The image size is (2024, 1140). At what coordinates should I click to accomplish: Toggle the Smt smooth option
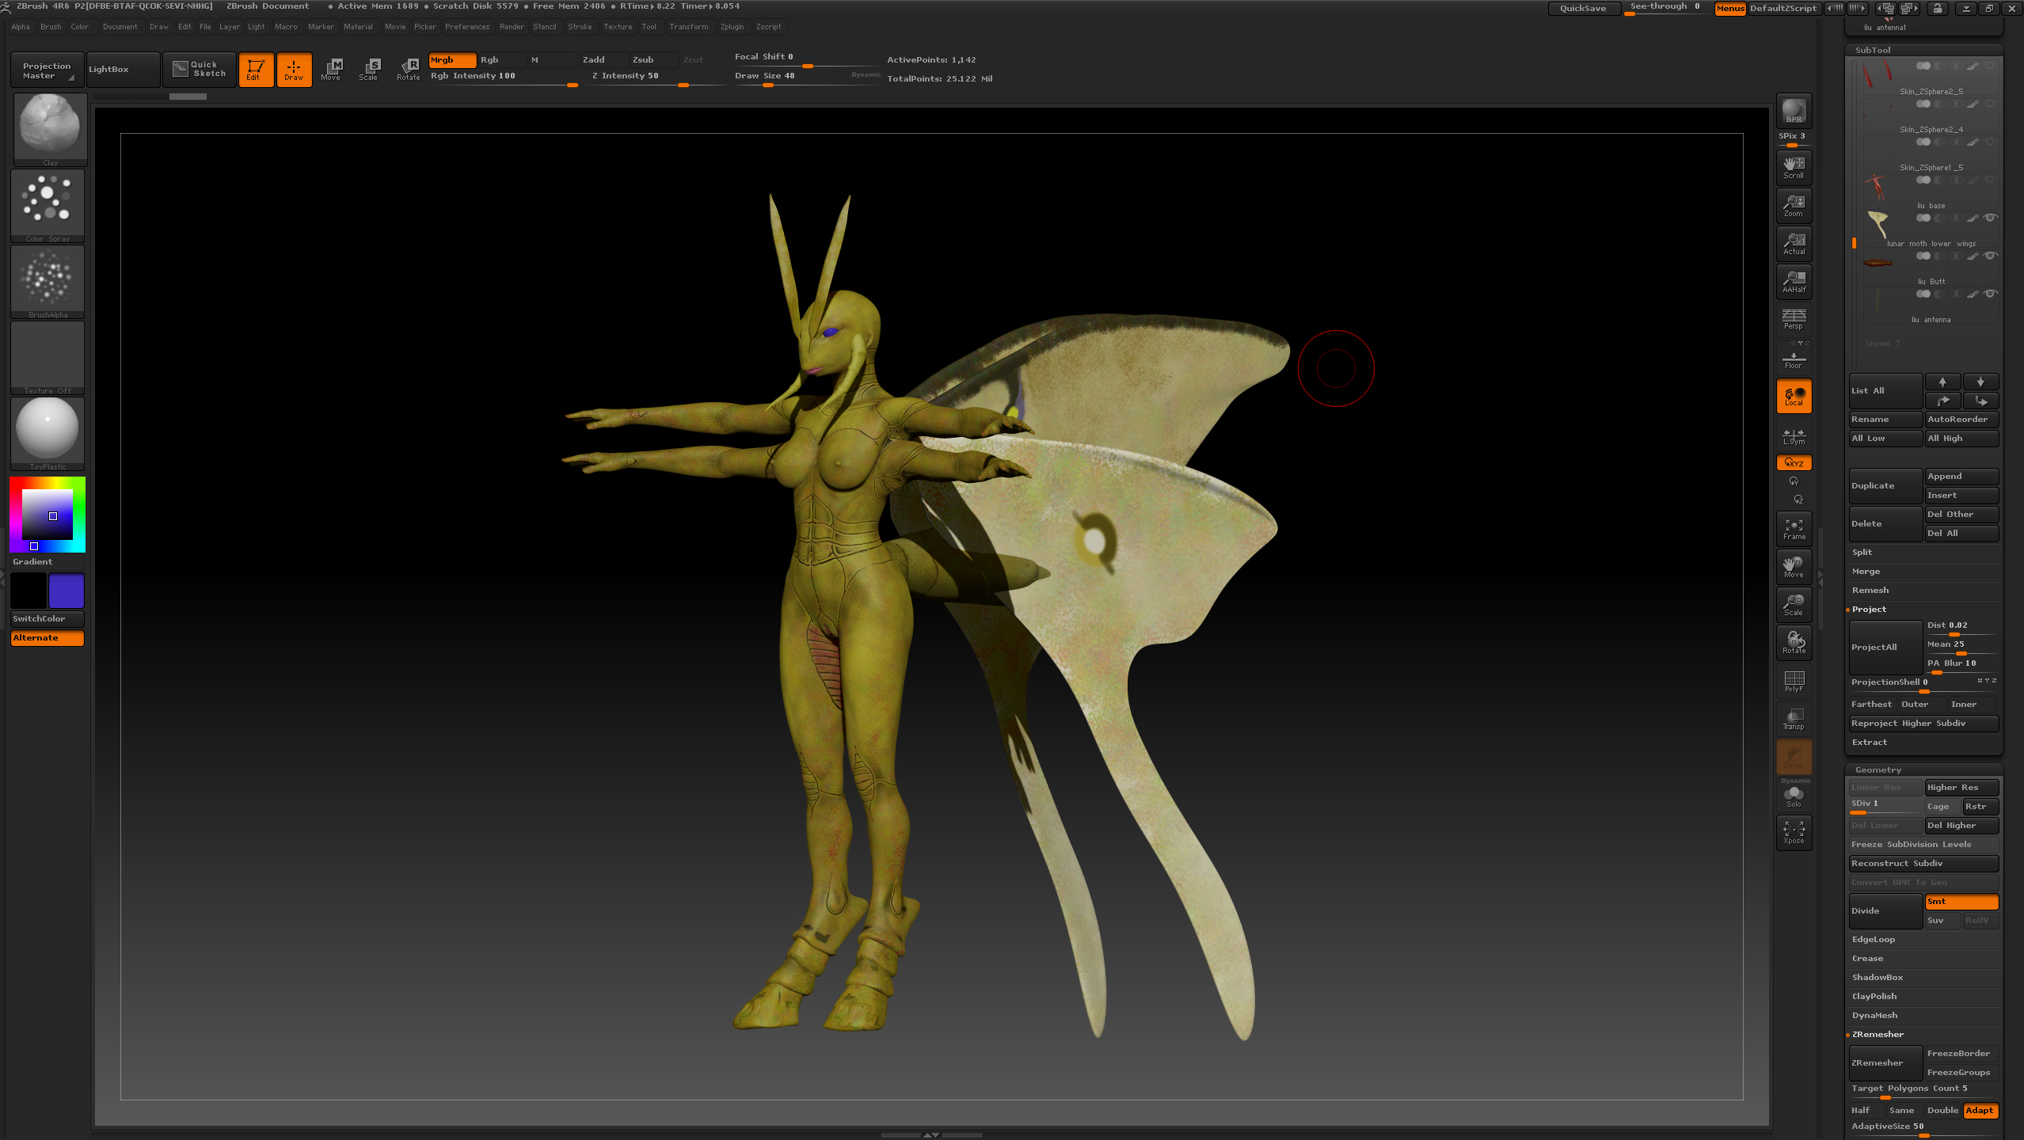1961,902
